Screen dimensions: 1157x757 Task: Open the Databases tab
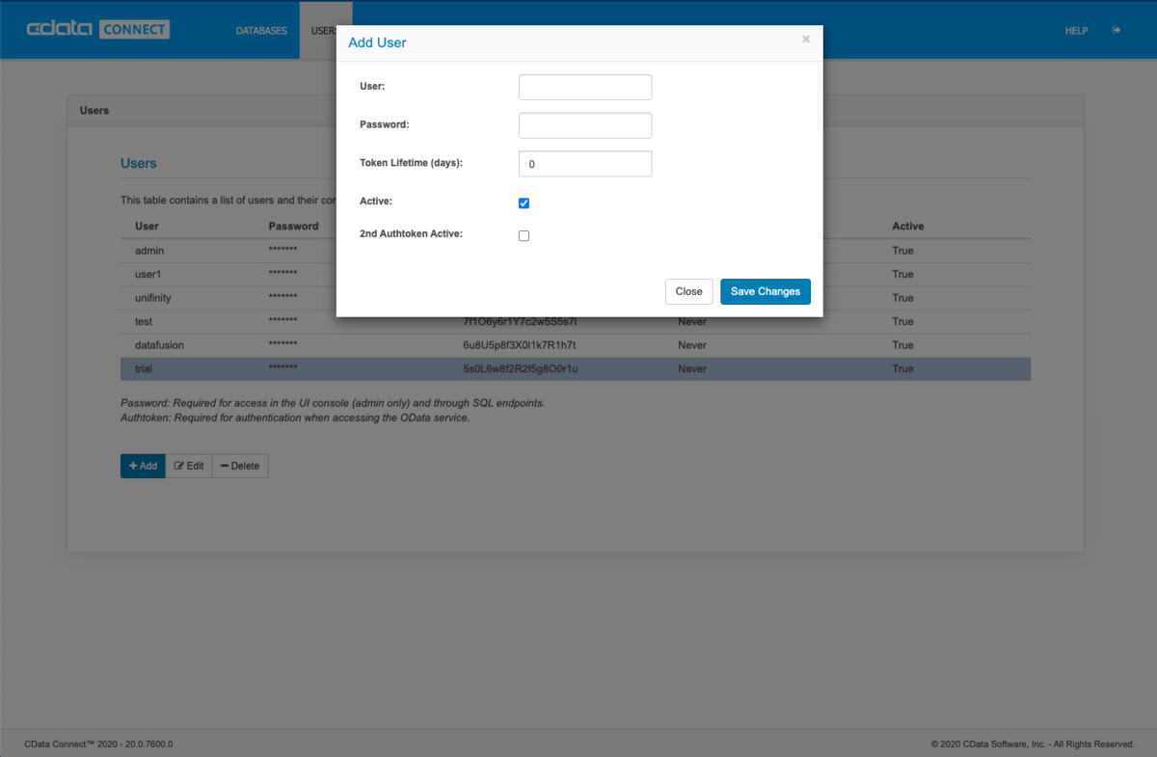pyautogui.click(x=261, y=31)
